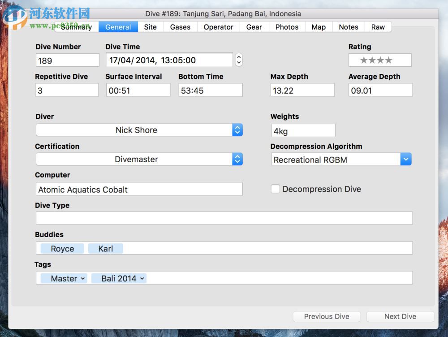Open the Gear tab
448x337 pixels.
(254, 27)
